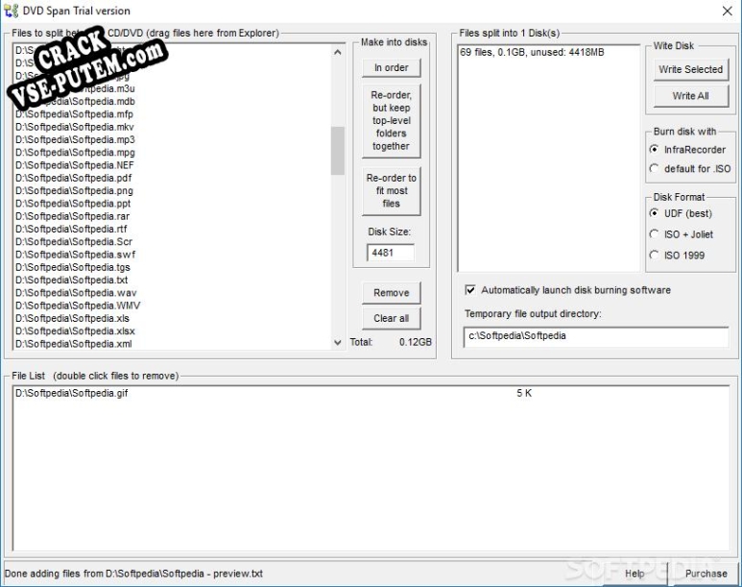742x587 pixels.
Task: Click the temporary file output directory field
Action: 596,336
